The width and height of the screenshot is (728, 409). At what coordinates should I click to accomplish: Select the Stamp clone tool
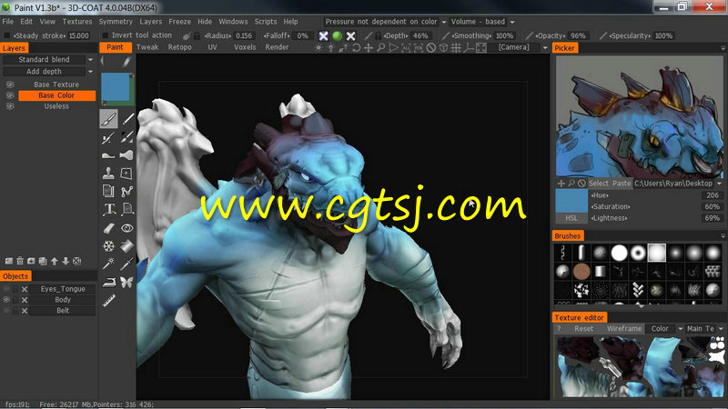[108, 174]
